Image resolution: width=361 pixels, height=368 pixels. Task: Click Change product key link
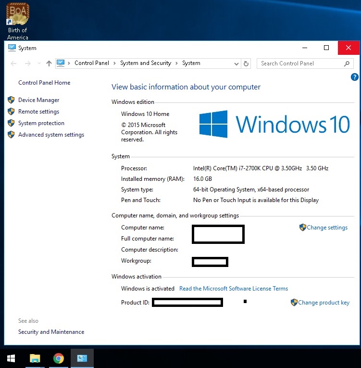[x=324, y=303]
